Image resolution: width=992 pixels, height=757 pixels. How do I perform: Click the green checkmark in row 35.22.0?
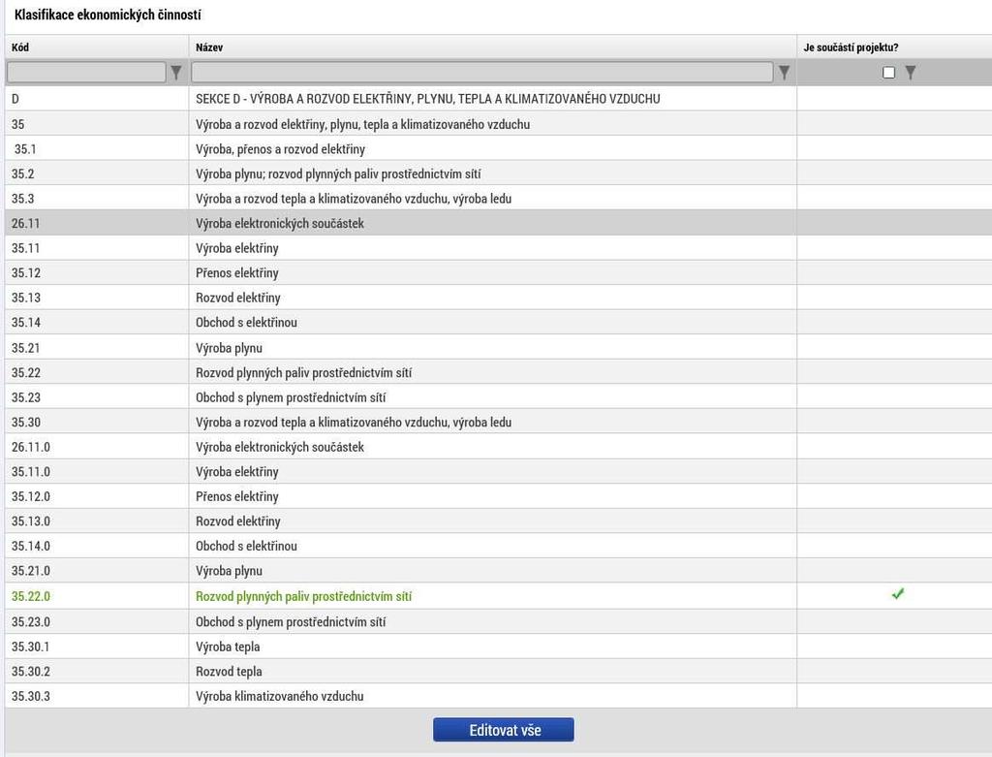[x=898, y=594]
